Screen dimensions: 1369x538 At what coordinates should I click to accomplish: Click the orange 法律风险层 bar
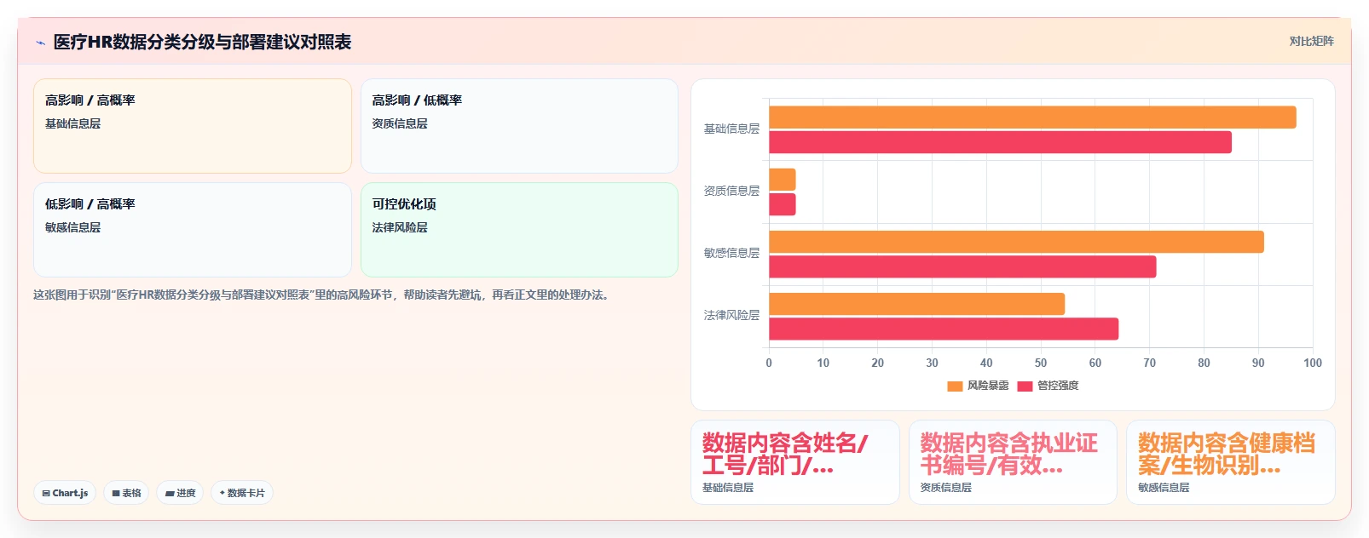916,304
